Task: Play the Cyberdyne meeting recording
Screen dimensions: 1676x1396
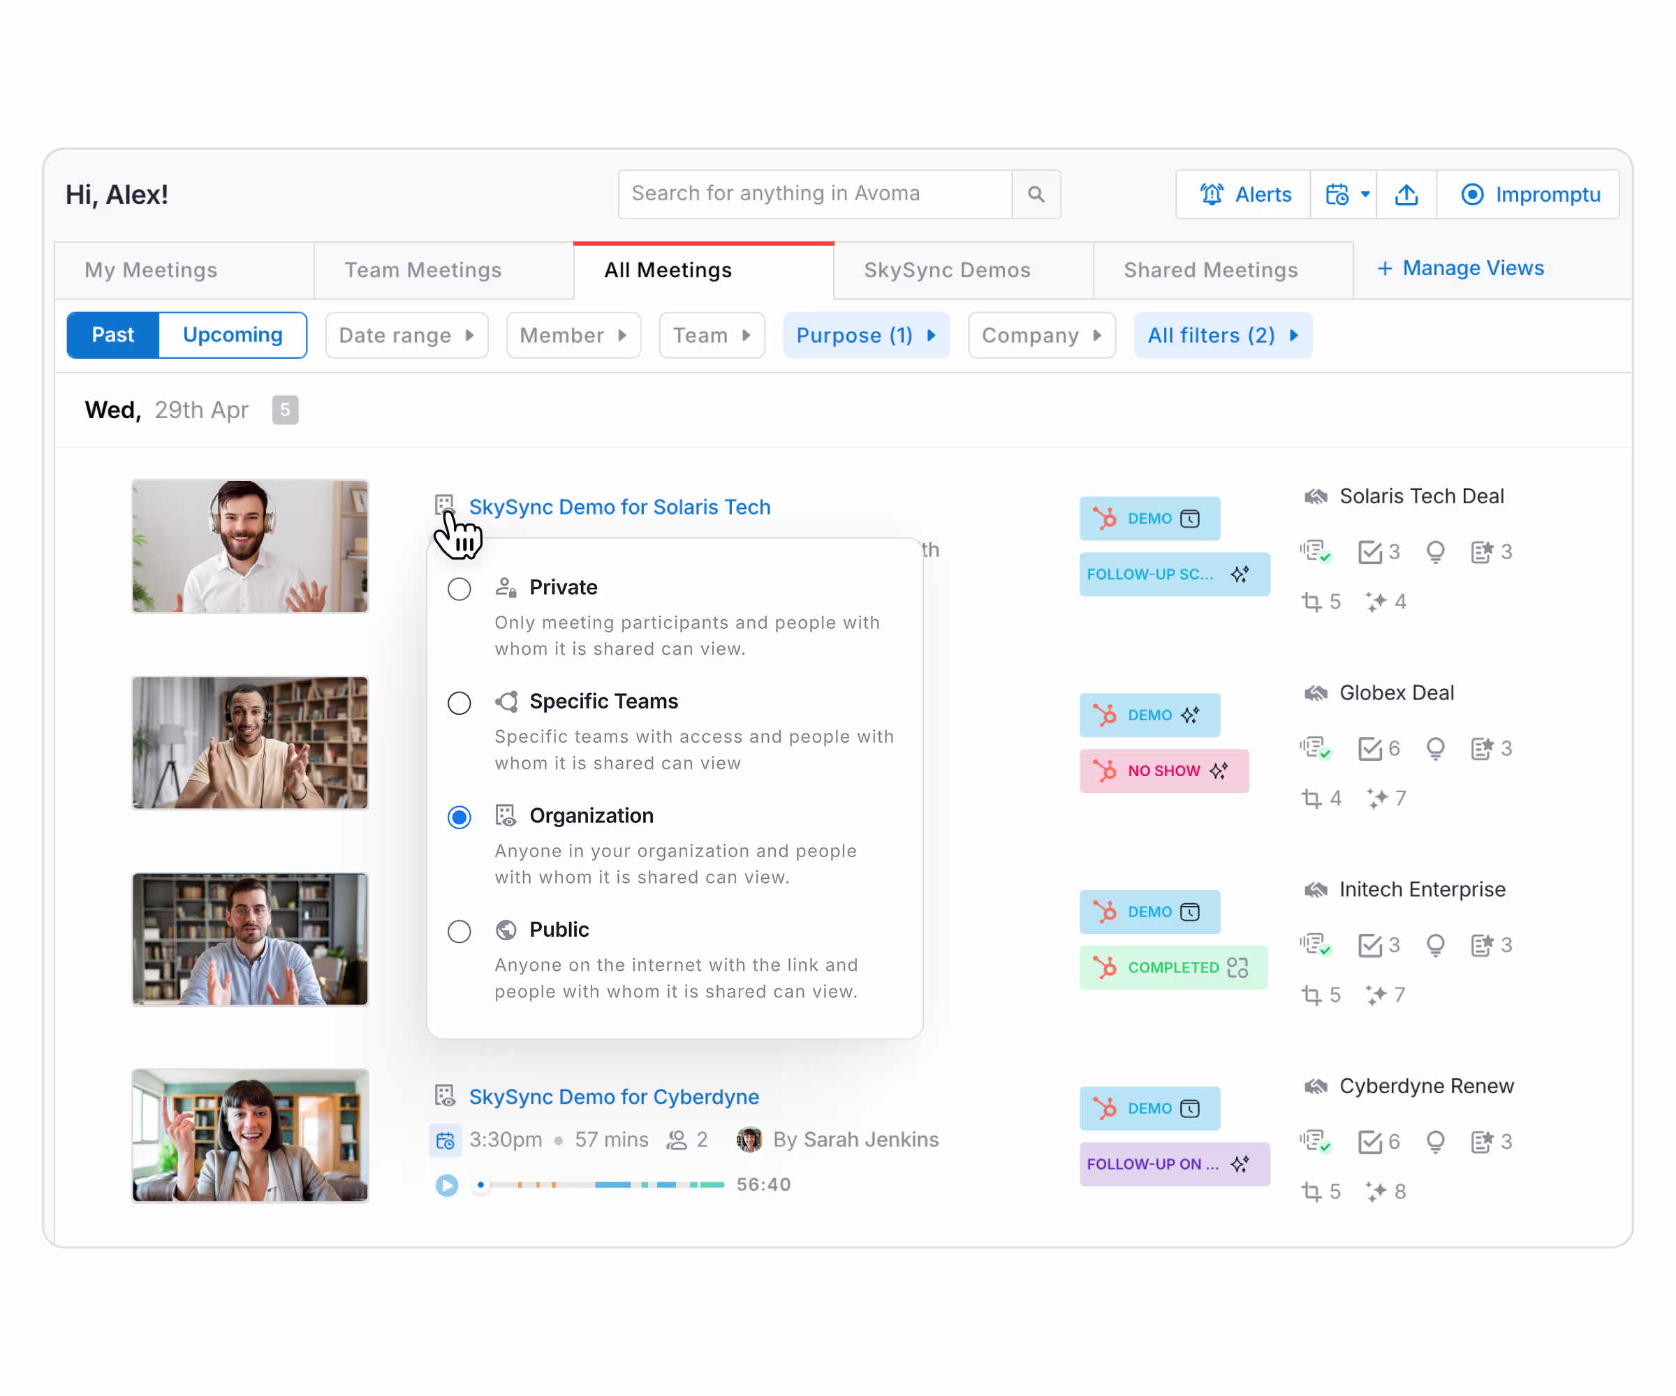Action: [446, 1185]
